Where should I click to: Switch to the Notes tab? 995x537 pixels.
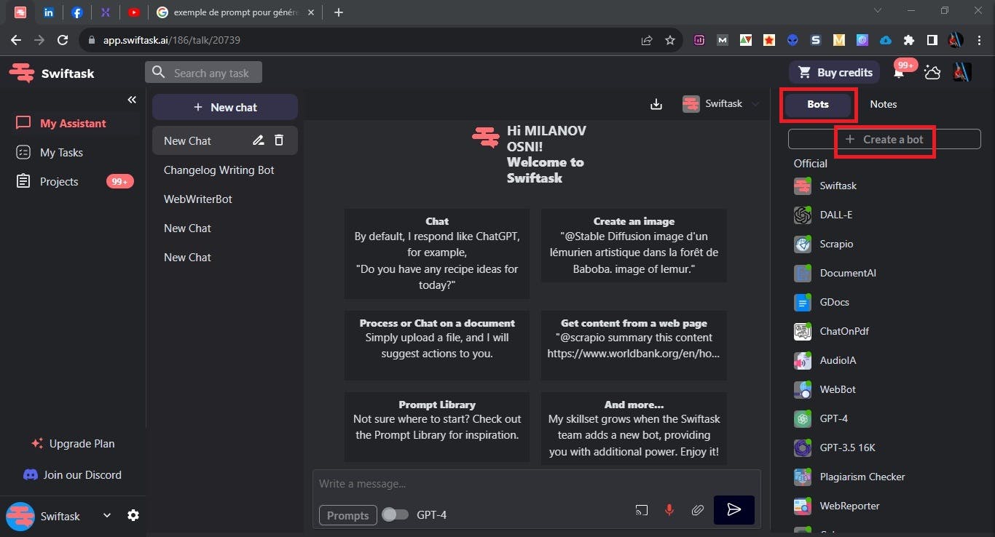point(883,104)
